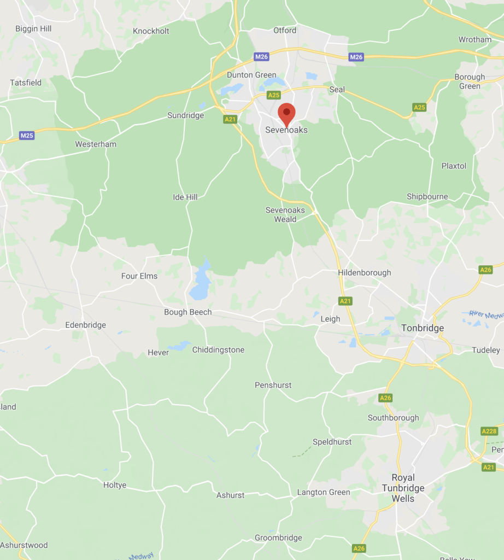The width and height of the screenshot is (504, 560).
Task: Click the Penshurst village label
Action: [x=273, y=385]
